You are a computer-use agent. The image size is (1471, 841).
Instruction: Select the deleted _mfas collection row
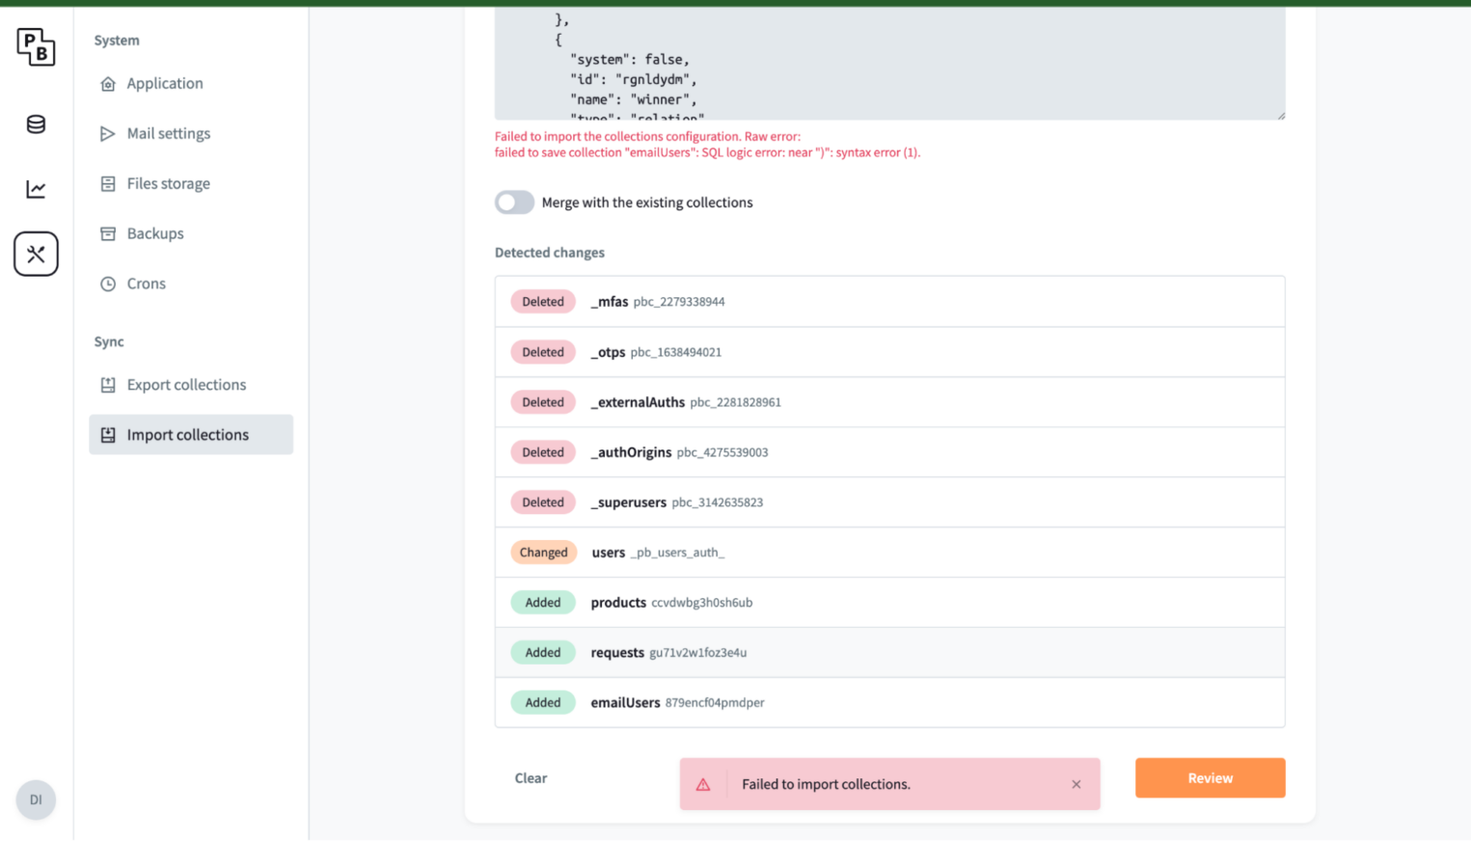pos(889,302)
